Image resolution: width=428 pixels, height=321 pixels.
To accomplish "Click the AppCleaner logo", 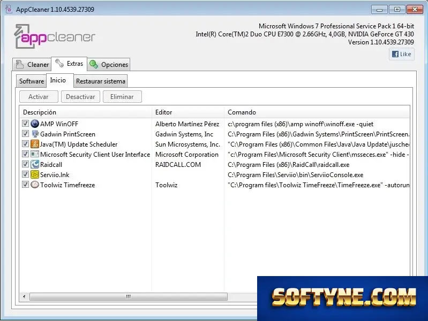I will 55,36.
